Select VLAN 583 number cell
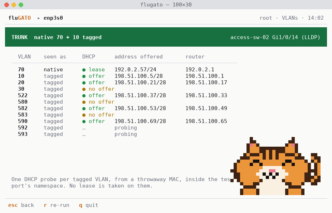This screenshot has height=213, width=332. [23, 115]
